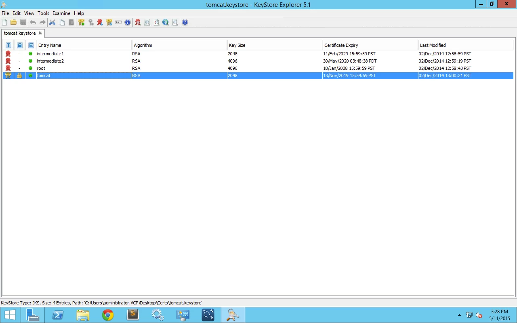Generate a secret key with the gray key icon
517x323 pixels.
pyautogui.click(x=91, y=22)
